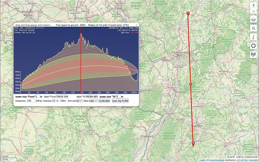Screen dimensions: 259x162
Task: Click the coordinates readout 50.3819 : 5.8678
Action: [x=235, y=157]
